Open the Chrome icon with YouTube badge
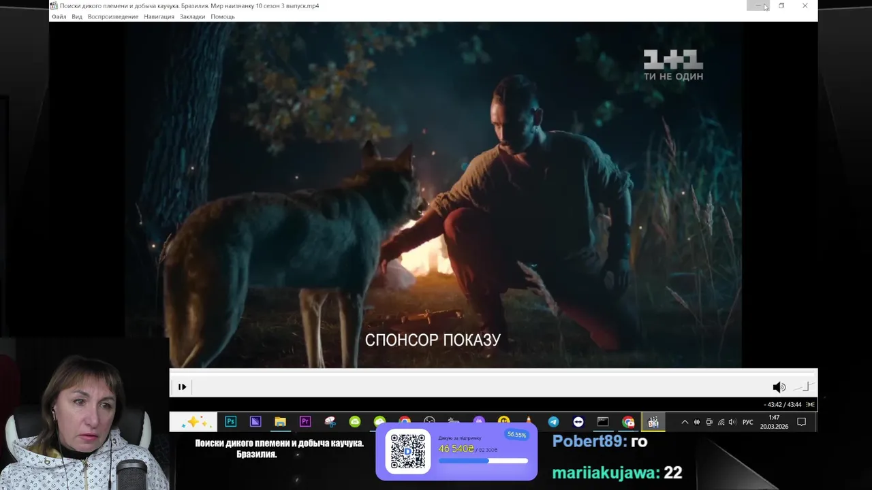 pos(628,422)
